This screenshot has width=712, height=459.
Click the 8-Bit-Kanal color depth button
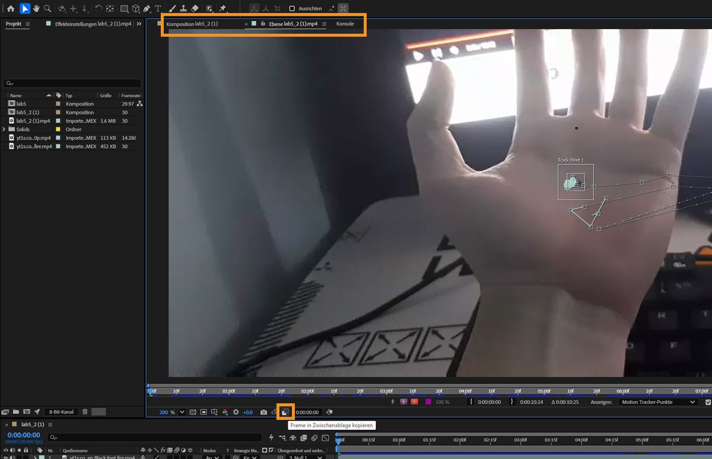click(x=61, y=412)
